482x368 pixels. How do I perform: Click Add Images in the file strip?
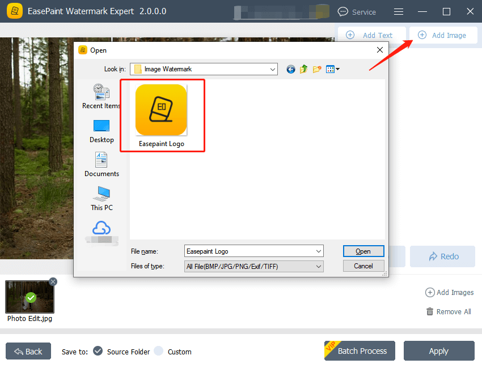point(450,293)
